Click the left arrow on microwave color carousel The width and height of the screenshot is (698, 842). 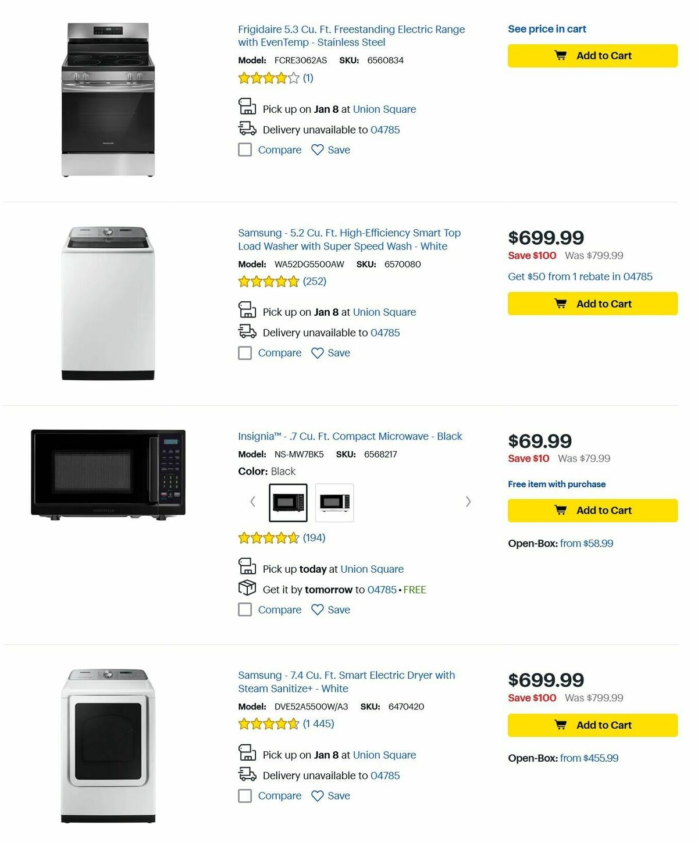pos(252,501)
